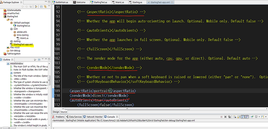
Task: Maximize the Outline panel
Action: coord(49,60)
